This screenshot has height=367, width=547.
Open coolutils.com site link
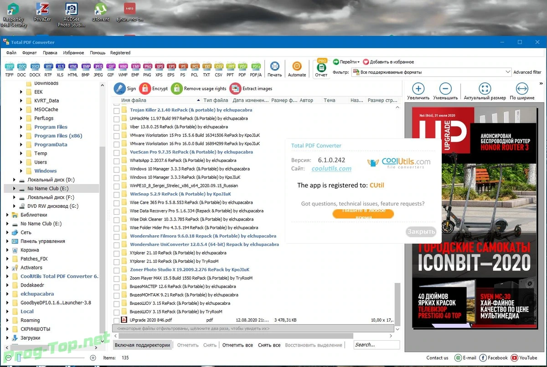[331, 169]
